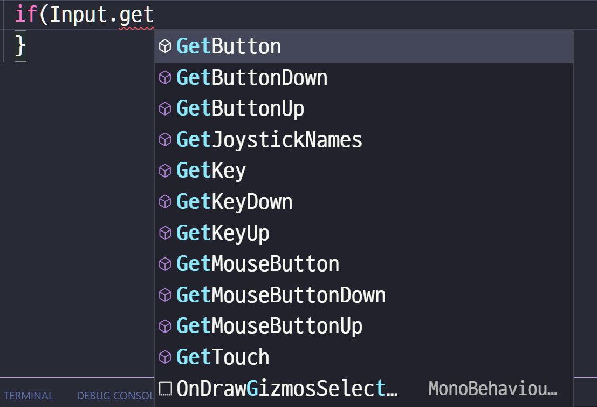Screen dimensions: 597x407
Task: Click the method icon beside GetButton
Action: (165, 46)
